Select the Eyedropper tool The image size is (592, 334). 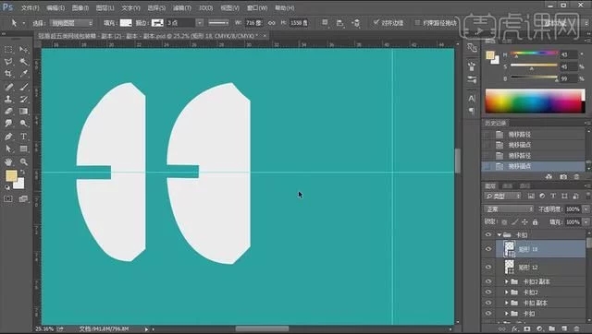pos(23,74)
